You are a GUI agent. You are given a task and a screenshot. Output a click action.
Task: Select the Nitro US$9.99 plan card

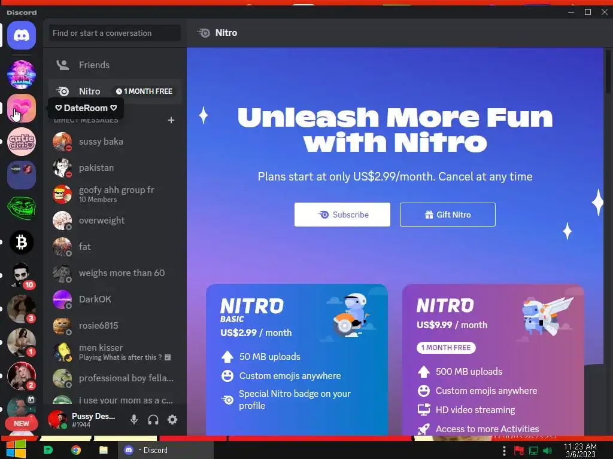(493, 359)
